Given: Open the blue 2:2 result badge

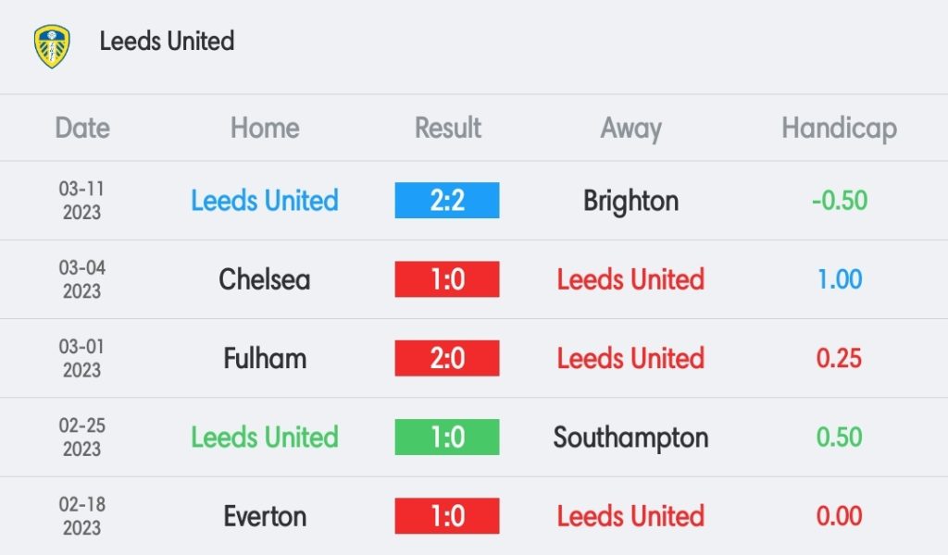Looking at the screenshot, I should 447,200.
